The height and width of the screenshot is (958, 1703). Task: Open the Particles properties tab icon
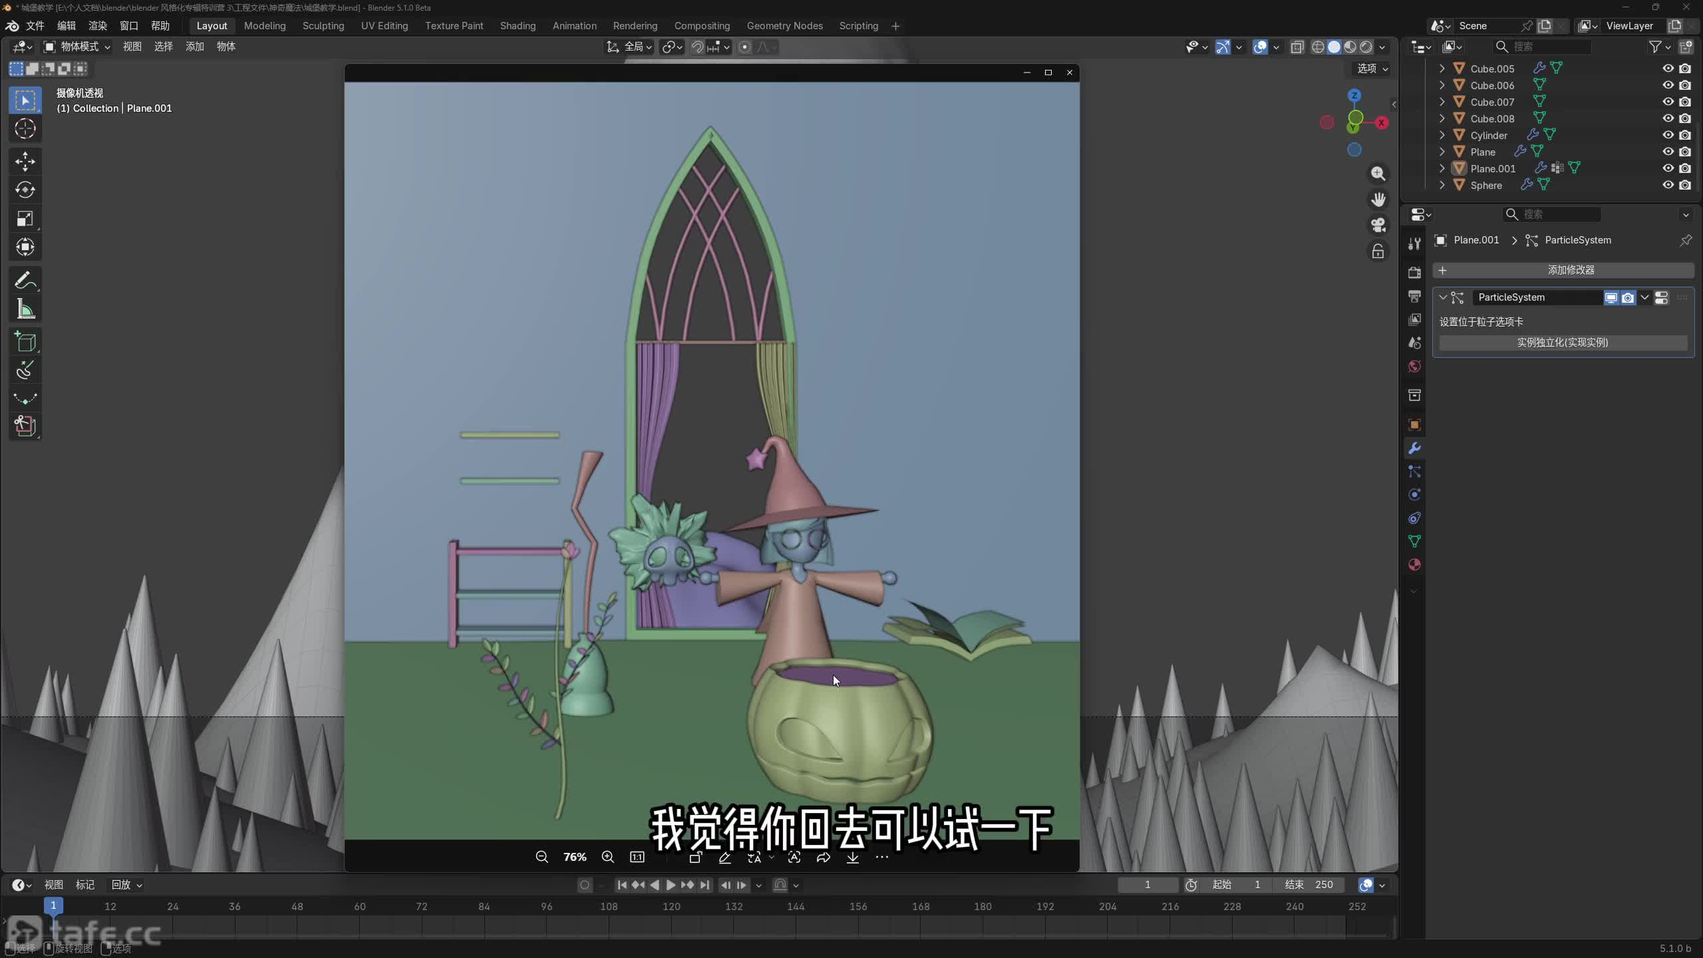coord(1414,472)
